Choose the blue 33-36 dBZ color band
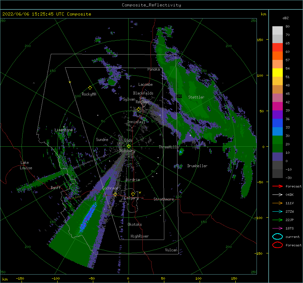This screenshot has height=283, width=303. click(277, 123)
